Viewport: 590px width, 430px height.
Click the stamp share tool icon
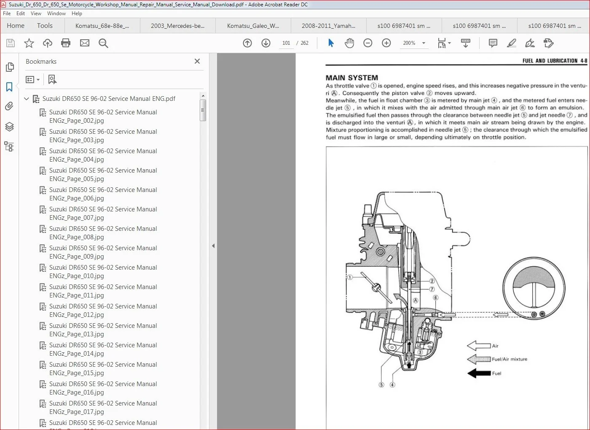(x=548, y=43)
